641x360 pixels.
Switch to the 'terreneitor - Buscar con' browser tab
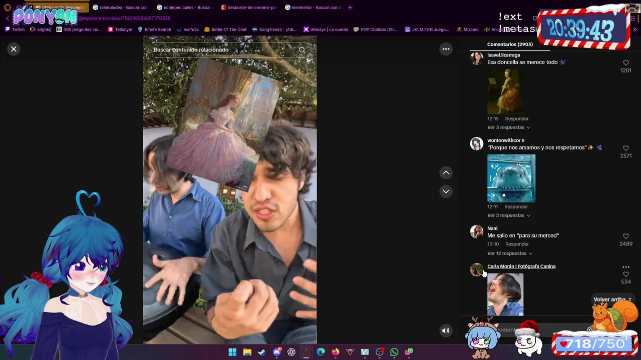pos(313,7)
